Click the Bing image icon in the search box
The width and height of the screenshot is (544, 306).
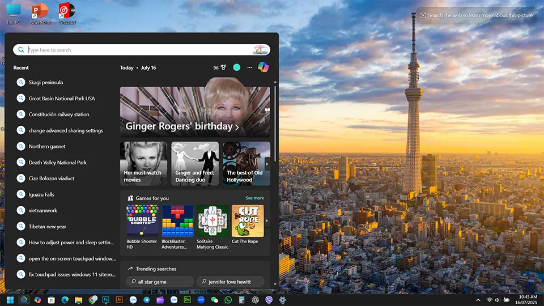coord(260,50)
